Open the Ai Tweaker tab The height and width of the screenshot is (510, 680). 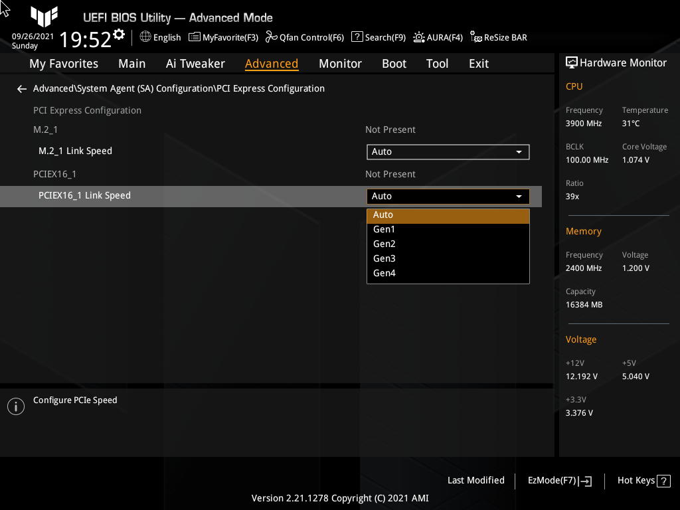195,63
